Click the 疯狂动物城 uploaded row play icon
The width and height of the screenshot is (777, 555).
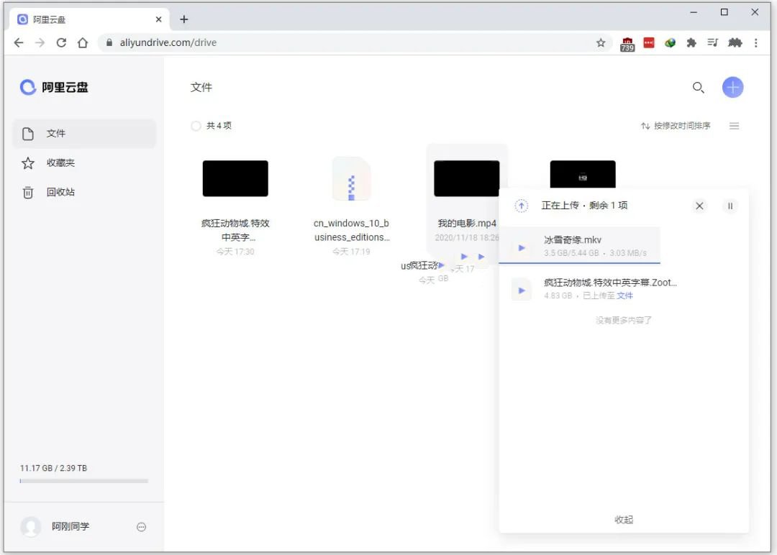[x=522, y=290]
